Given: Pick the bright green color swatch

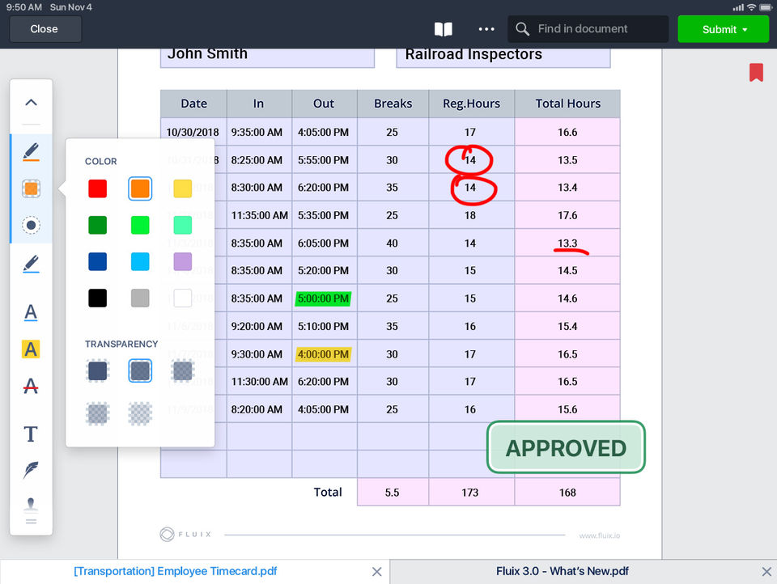Looking at the screenshot, I should click(x=140, y=226).
